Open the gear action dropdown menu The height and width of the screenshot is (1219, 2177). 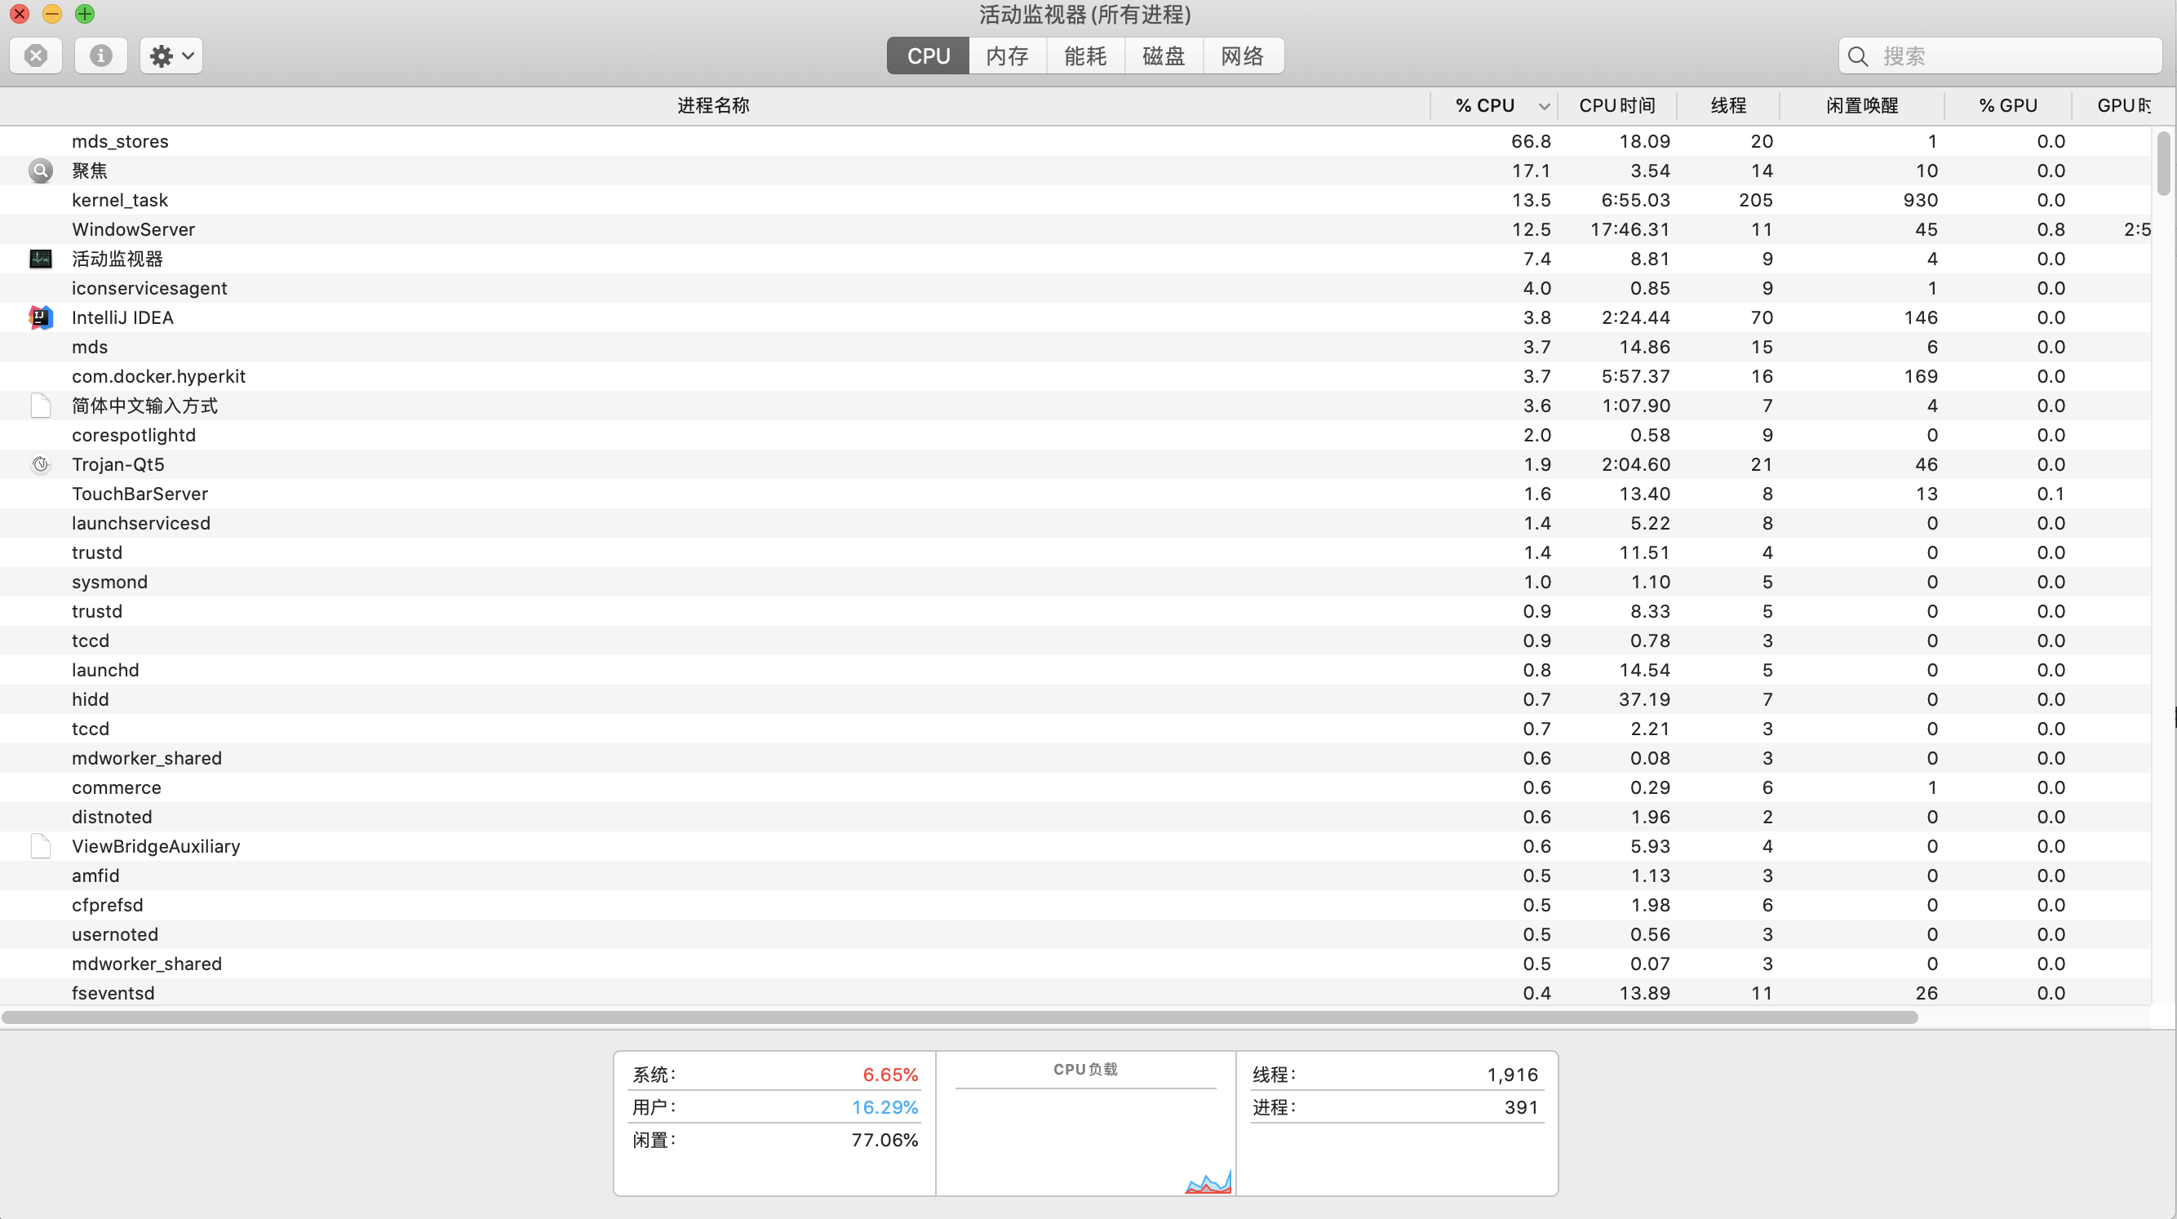[171, 55]
